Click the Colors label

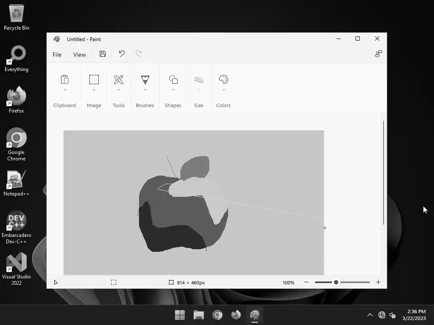(x=223, y=105)
